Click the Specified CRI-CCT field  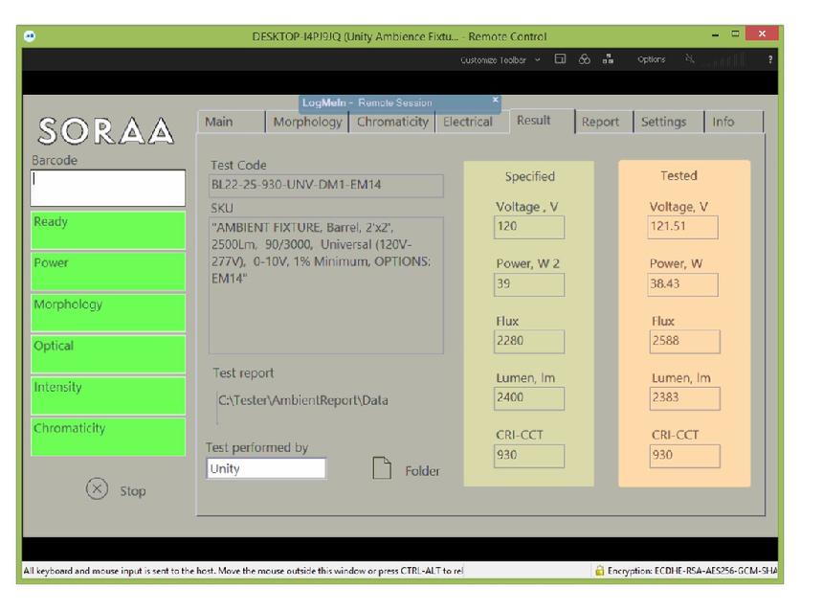click(x=529, y=456)
